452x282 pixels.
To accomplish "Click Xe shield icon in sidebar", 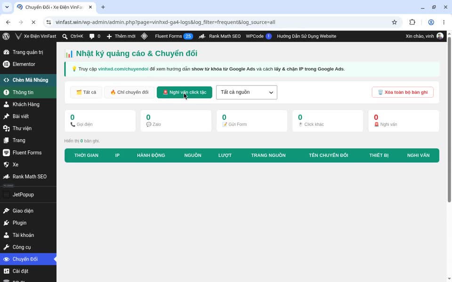I will (x=6, y=164).
